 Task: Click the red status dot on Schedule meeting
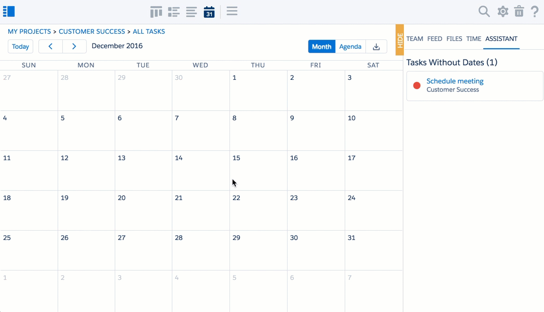pyautogui.click(x=417, y=86)
